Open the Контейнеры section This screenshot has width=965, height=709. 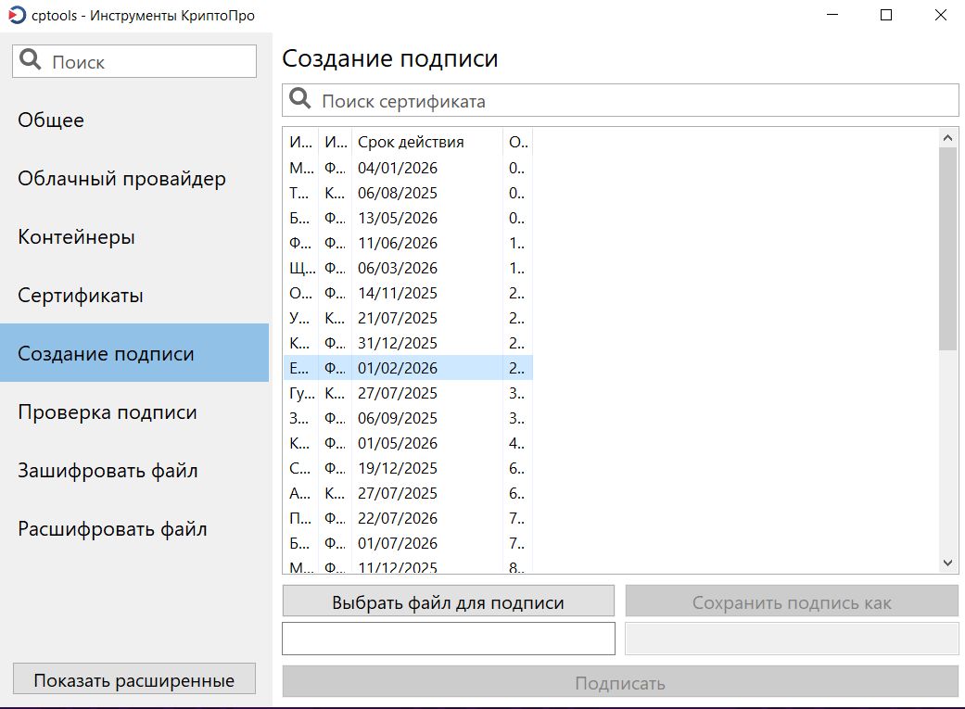click(x=76, y=237)
